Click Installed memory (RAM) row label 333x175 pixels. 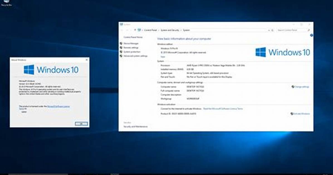[172, 69]
